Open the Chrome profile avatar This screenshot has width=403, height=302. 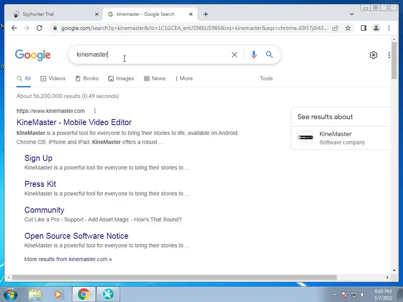pyautogui.click(x=376, y=28)
